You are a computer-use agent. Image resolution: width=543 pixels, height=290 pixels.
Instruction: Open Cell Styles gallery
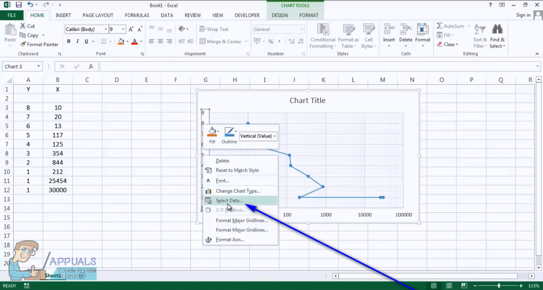pos(369,36)
